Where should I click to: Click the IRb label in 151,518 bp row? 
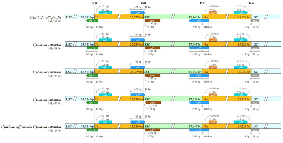click(98, 17)
